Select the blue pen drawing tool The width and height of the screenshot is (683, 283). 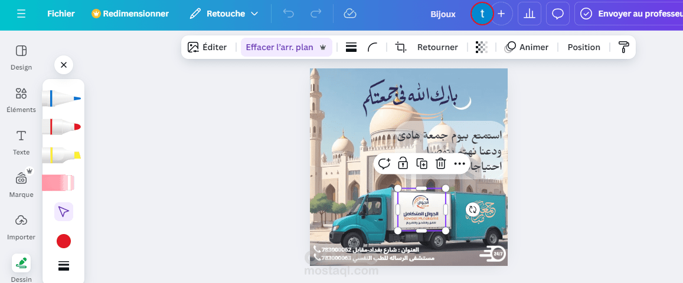pos(61,98)
